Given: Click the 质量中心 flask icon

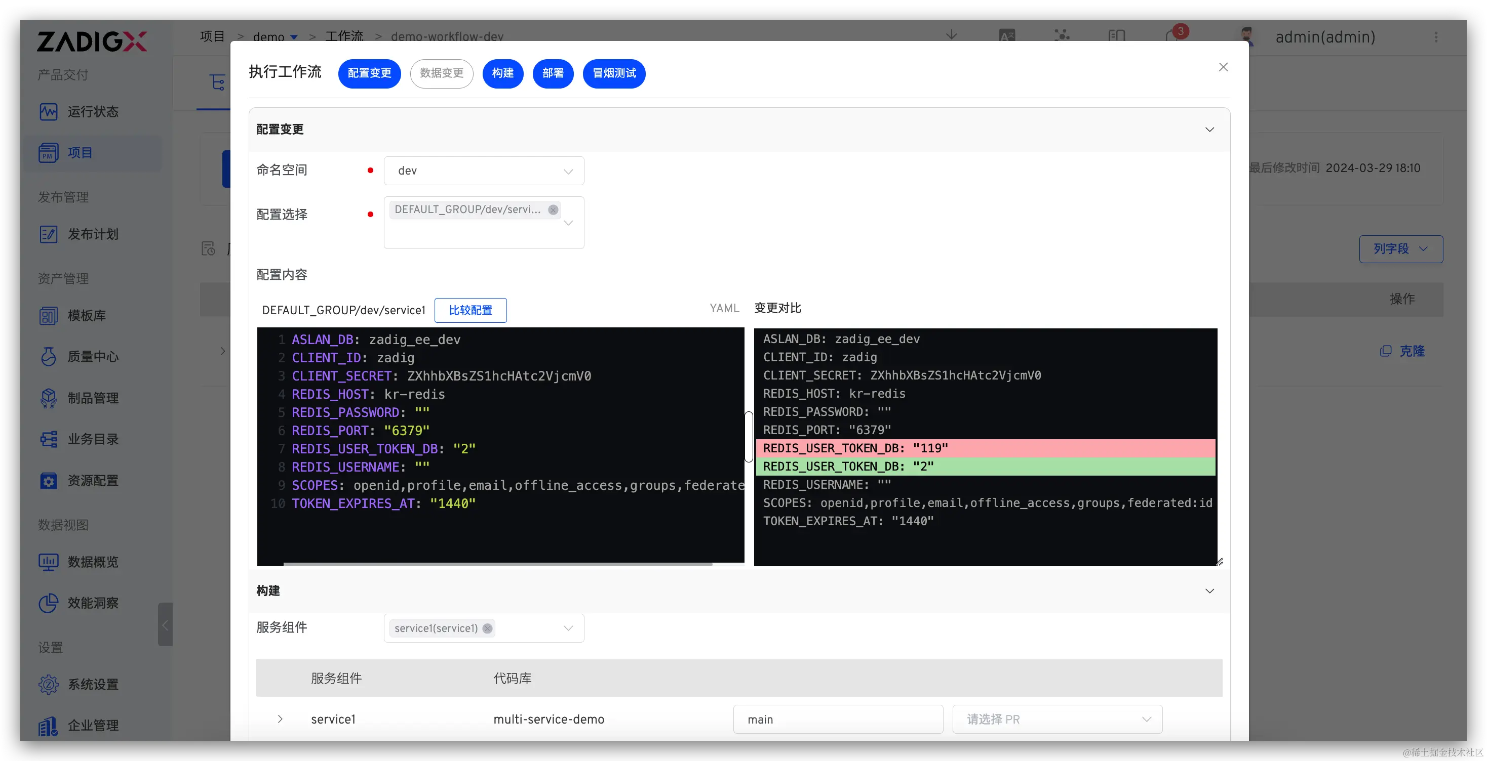Looking at the screenshot, I should pyautogui.click(x=49, y=357).
